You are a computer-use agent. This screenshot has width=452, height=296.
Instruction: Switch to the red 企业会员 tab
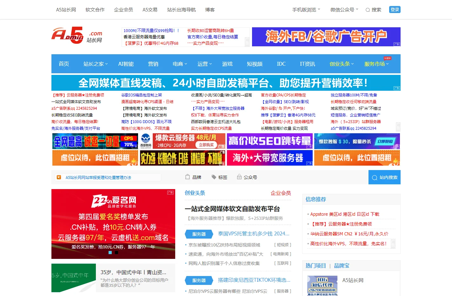[x=281, y=193]
